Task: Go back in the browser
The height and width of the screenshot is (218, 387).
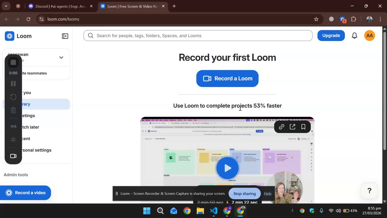Action: tap(7, 19)
